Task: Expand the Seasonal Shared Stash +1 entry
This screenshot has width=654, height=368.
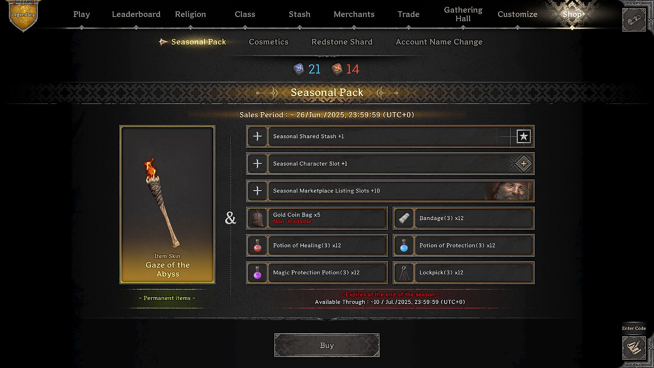Action: (x=258, y=136)
